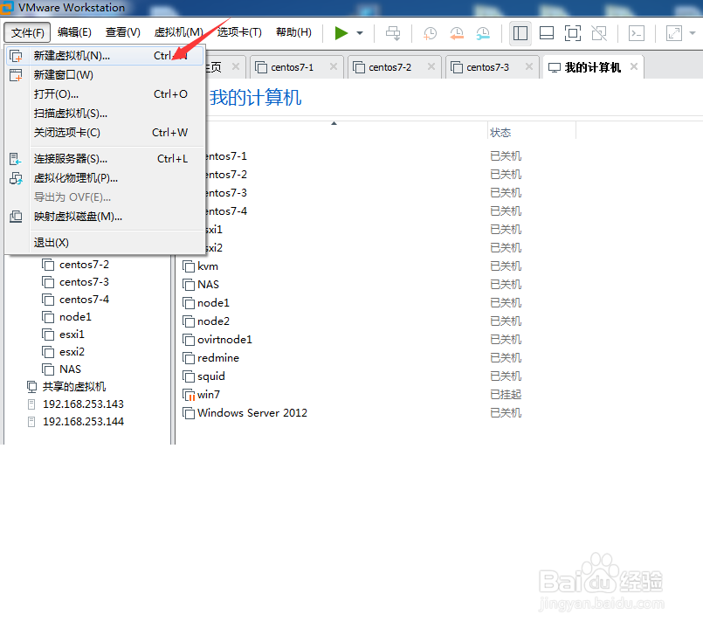Open the stretch display dropdown arrow
The image size is (703, 628).
pyautogui.click(x=693, y=33)
